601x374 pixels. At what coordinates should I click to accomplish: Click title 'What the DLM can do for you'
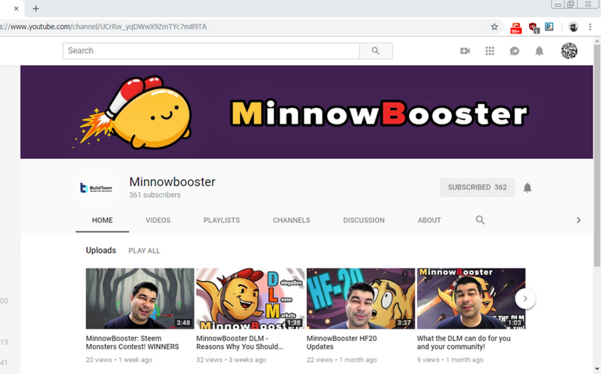pyautogui.click(x=464, y=343)
